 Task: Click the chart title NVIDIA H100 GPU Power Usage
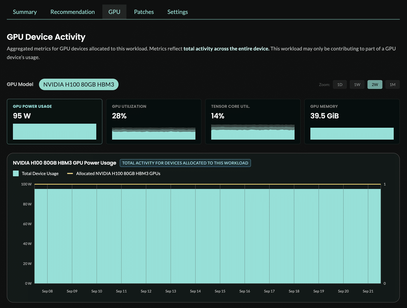coord(64,163)
